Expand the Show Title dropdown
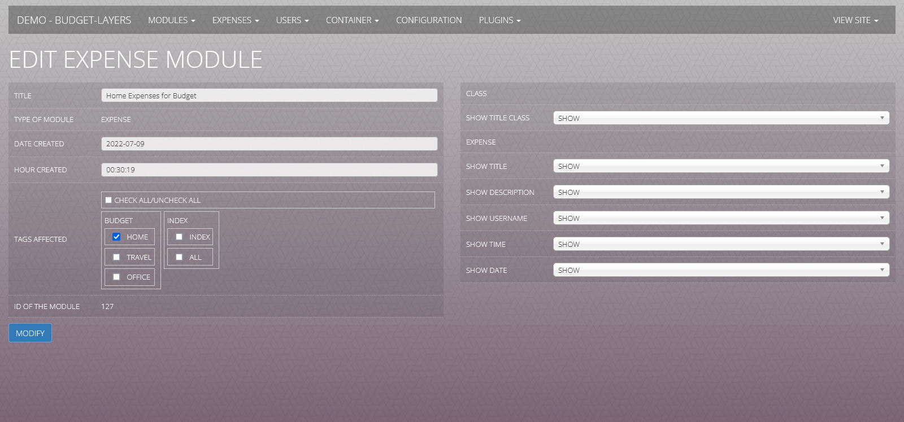904x422 pixels. (x=721, y=166)
